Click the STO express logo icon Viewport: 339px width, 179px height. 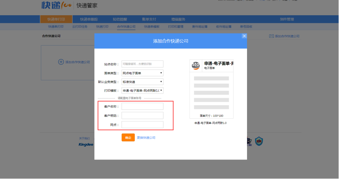196,65
